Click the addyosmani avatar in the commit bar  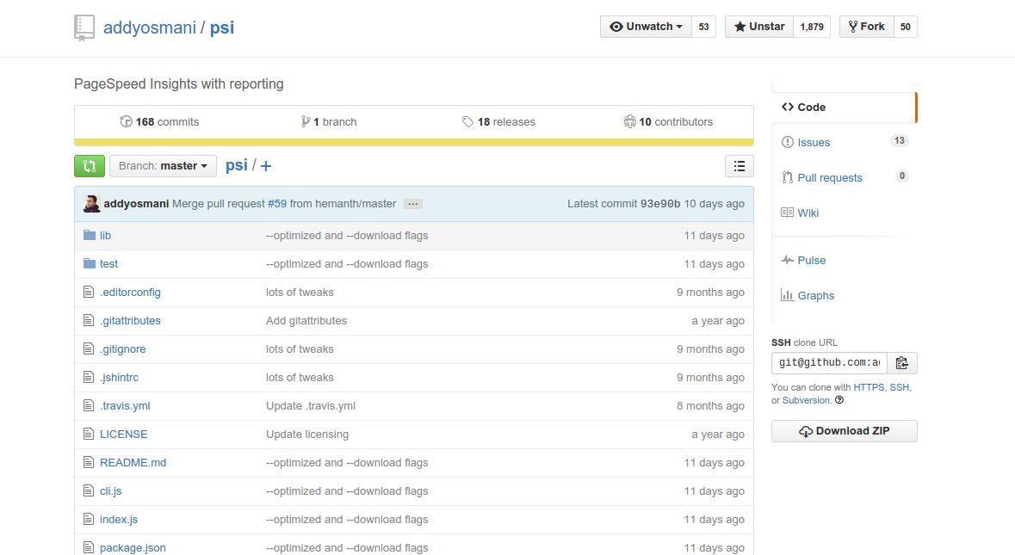point(92,204)
